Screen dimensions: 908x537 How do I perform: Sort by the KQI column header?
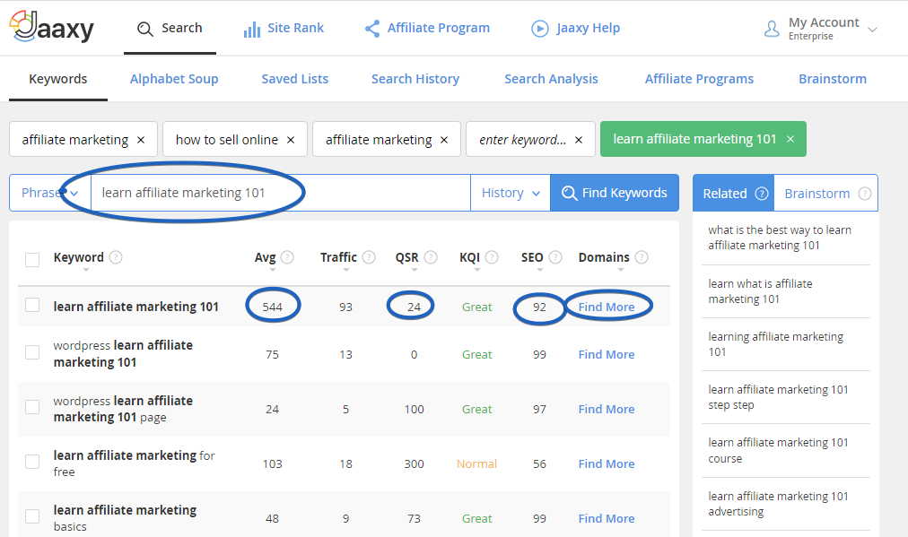click(x=469, y=257)
